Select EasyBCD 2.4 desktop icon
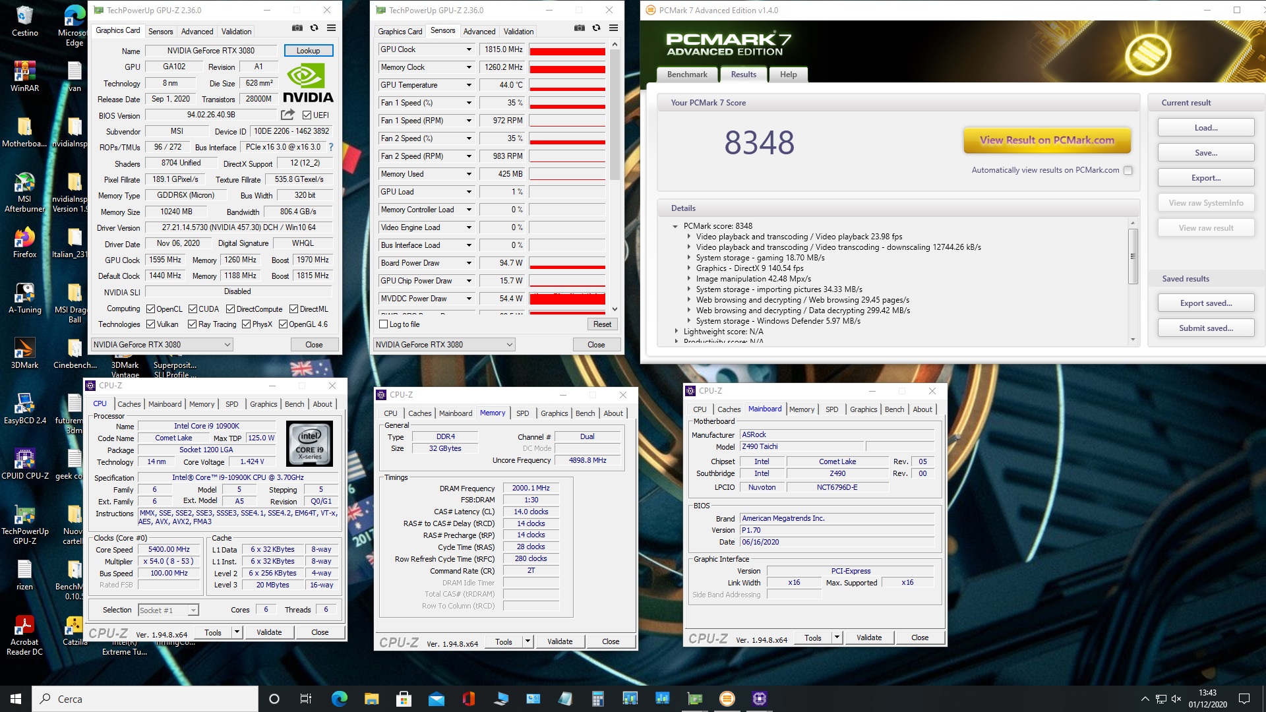1266x712 pixels. [24, 409]
